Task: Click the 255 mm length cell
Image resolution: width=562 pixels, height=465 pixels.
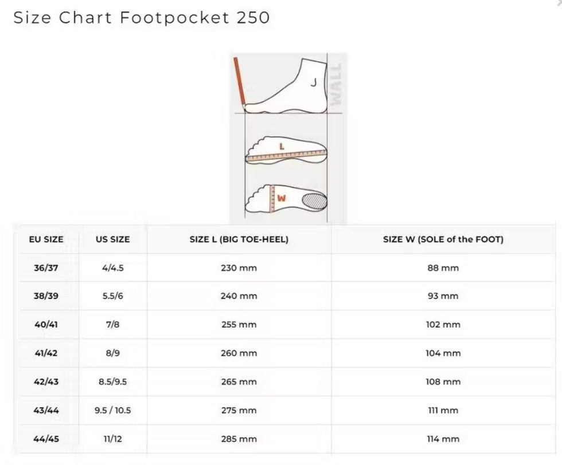Action: click(x=239, y=325)
